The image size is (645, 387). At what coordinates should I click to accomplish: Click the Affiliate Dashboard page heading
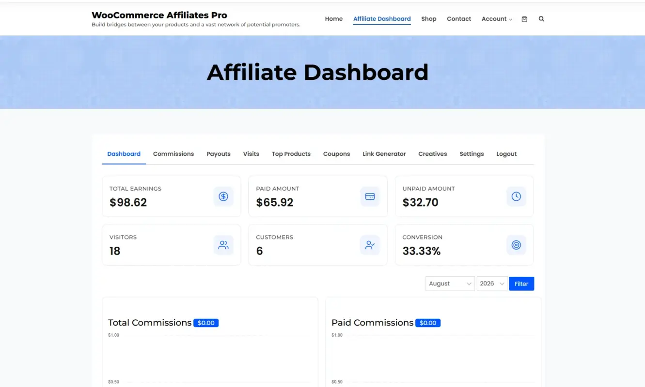318,72
